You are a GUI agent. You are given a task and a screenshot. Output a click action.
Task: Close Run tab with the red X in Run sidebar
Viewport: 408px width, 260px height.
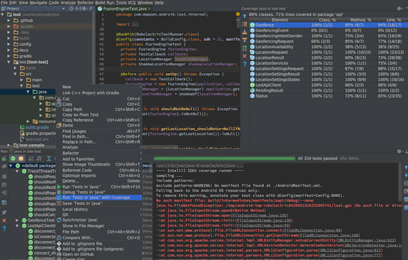pos(4,220)
